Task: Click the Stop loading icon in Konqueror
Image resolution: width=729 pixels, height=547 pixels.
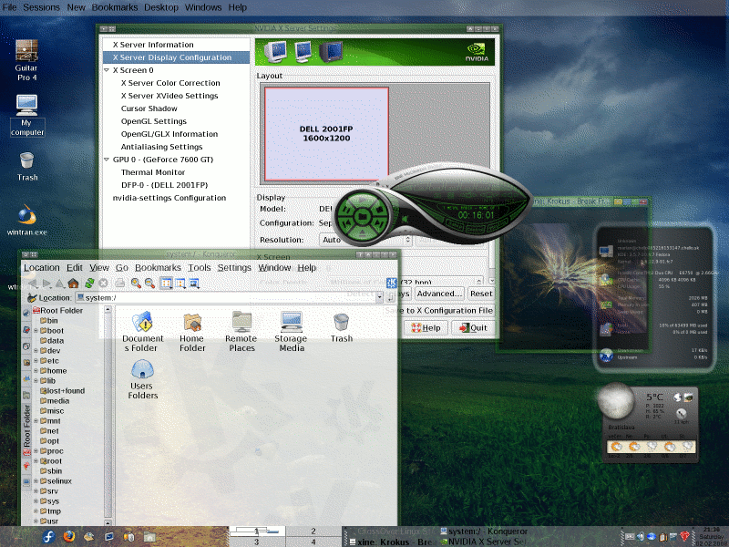Action: coord(103,283)
